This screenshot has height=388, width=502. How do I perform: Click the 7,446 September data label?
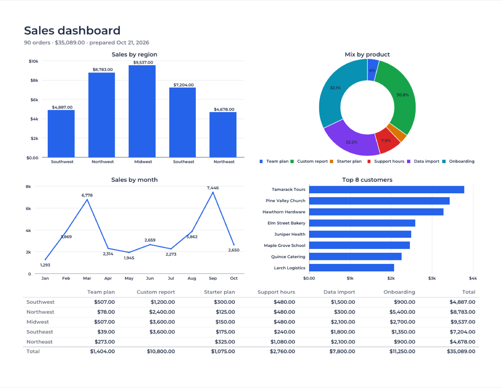coord(213,188)
